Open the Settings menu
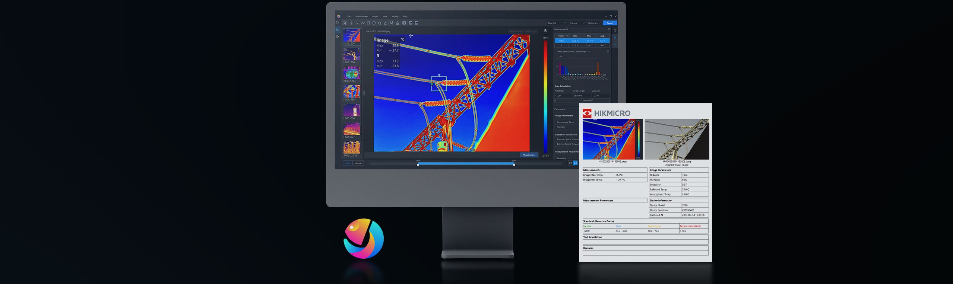This screenshot has width=953, height=284. 395,16
